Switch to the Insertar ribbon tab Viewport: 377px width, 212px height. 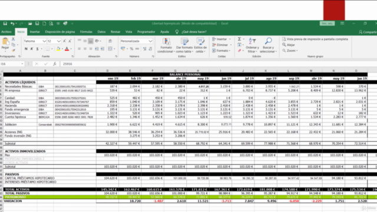35,32
